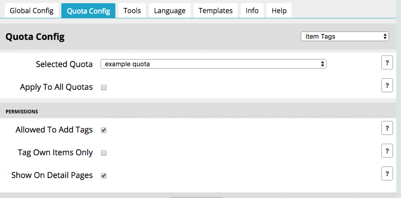Click the vertical scrollbar on the right edge

point(398,94)
